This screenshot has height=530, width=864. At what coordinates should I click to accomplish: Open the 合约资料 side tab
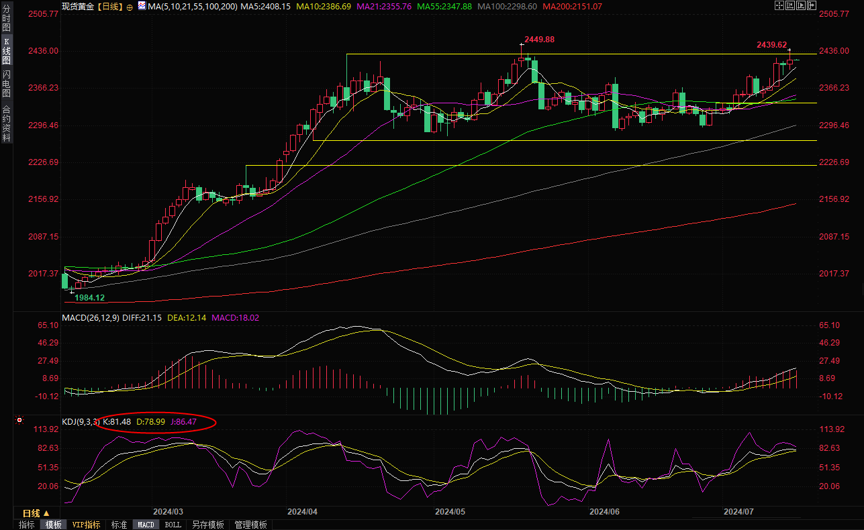click(x=6, y=123)
